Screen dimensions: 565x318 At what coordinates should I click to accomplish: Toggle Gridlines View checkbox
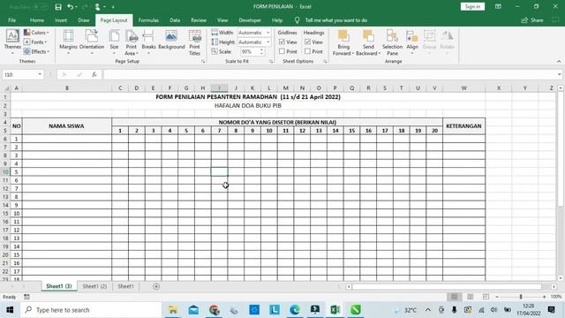(282, 42)
